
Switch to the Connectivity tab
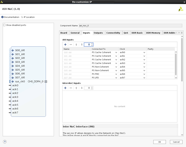(113, 33)
